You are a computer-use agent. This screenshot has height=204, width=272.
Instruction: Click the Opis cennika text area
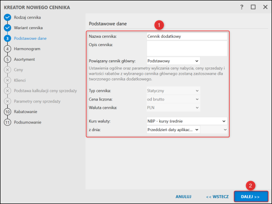pos(187,48)
